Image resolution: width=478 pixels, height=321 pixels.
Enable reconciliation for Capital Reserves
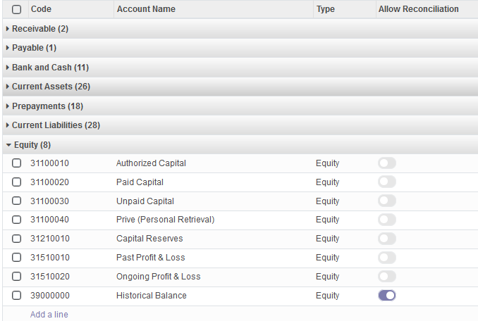[387, 239]
